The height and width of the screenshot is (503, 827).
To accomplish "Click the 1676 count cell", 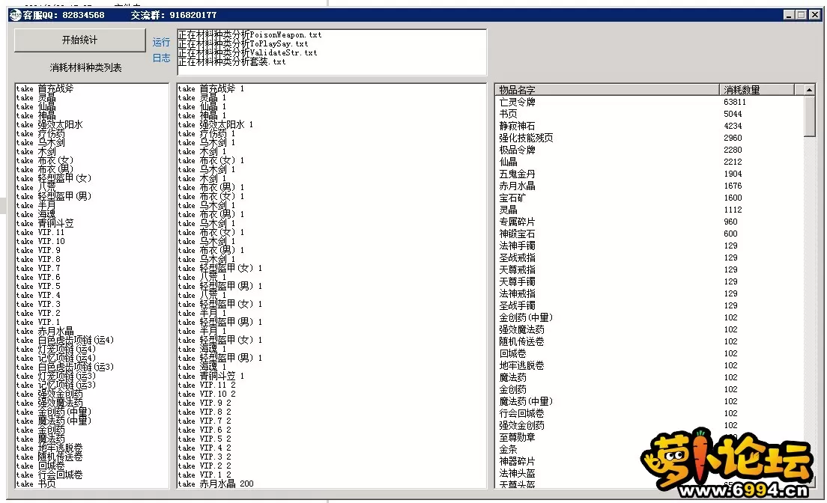I will [x=733, y=186].
